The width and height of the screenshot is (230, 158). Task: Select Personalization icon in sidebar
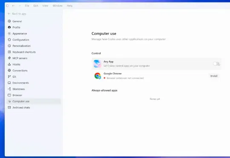pyautogui.click(x=9, y=46)
